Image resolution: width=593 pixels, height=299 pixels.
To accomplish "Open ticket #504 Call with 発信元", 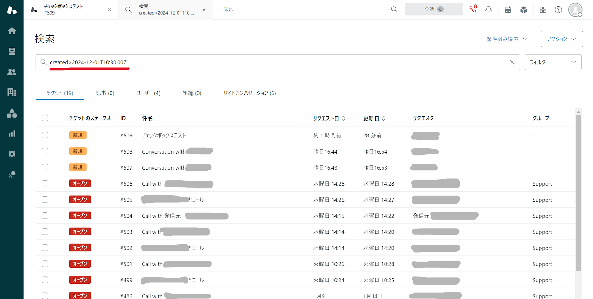I will pyautogui.click(x=164, y=216).
